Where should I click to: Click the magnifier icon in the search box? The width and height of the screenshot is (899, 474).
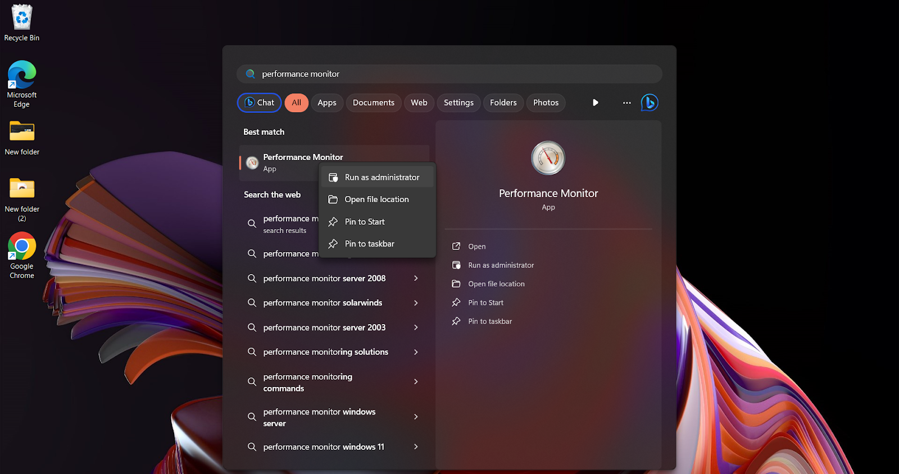point(251,74)
